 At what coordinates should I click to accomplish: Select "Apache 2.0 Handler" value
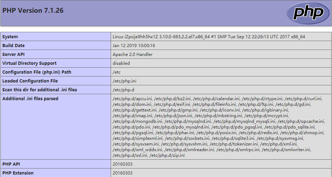point(133,54)
